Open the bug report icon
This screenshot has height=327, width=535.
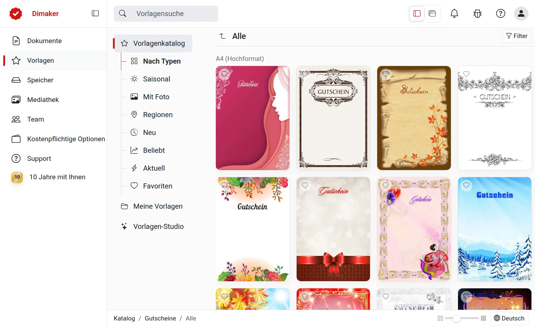pos(477,13)
